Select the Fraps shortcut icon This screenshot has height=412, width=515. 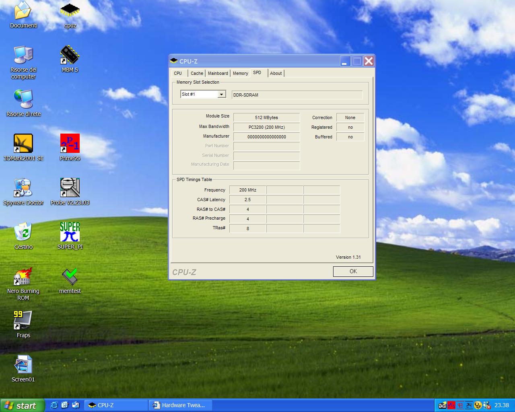coord(23,324)
